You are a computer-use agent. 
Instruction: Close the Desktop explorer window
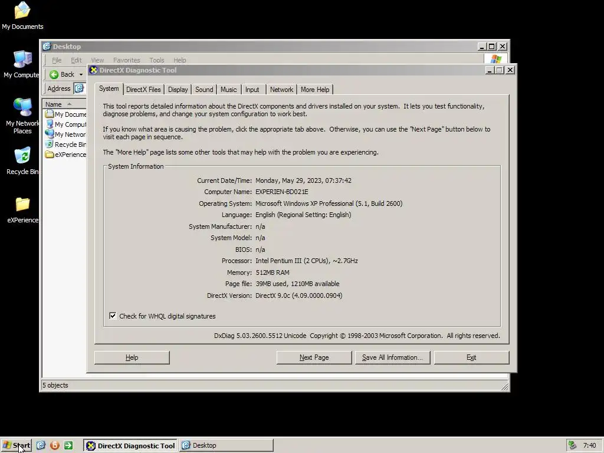503,47
